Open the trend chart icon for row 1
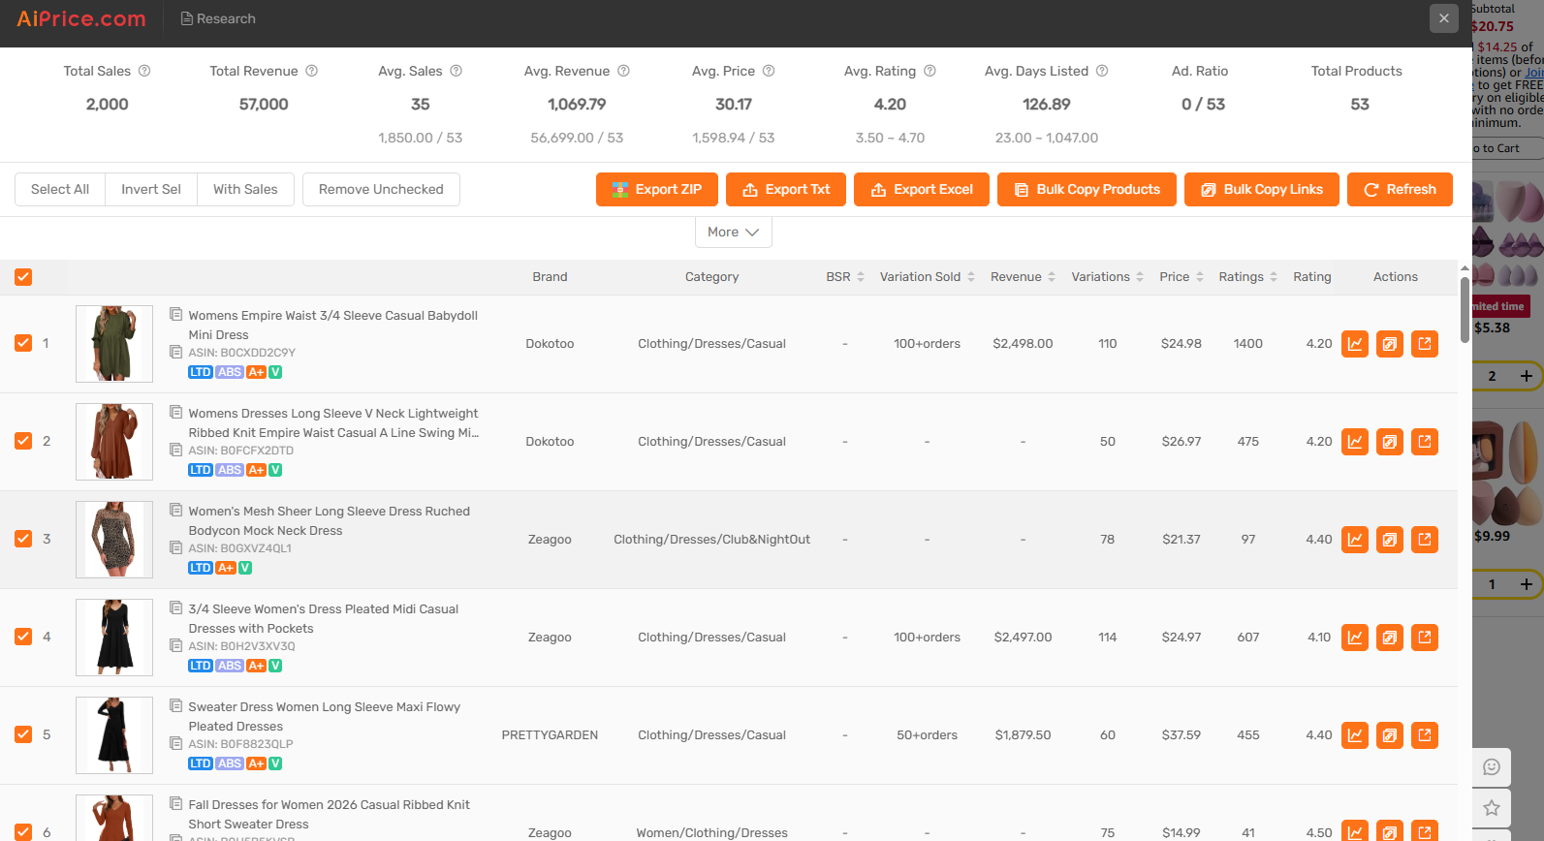The width and height of the screenshot is (1544, 841). point(1355,344)
